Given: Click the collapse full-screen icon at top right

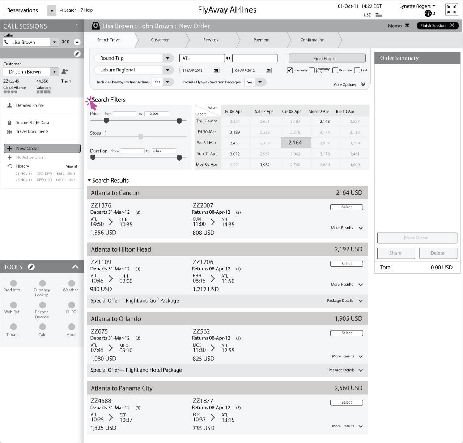Looking at the screenshot, I should click(x=451, y=9).
